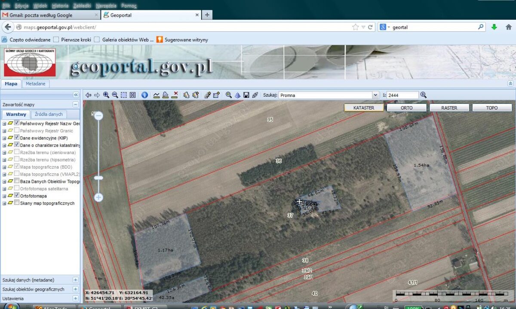Activate the blue info identify tool
The width and height of the screenshot is (516, 309).
coord(144,95)
